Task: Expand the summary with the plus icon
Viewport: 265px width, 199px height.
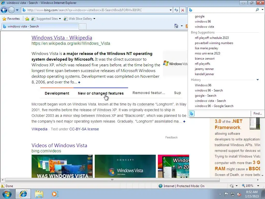Action: (79, 82)
